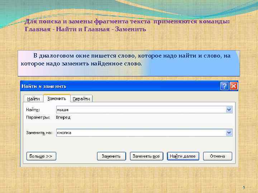Open the help question mark button
The height and width of the screenshot is (193, 258).
pos(224,86)
